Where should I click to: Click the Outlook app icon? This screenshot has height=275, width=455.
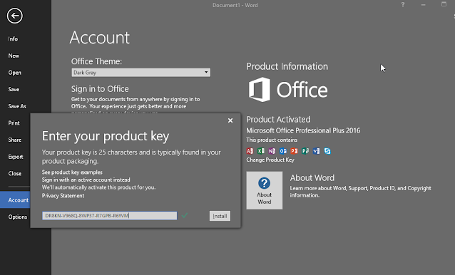[x=283, y=151]
